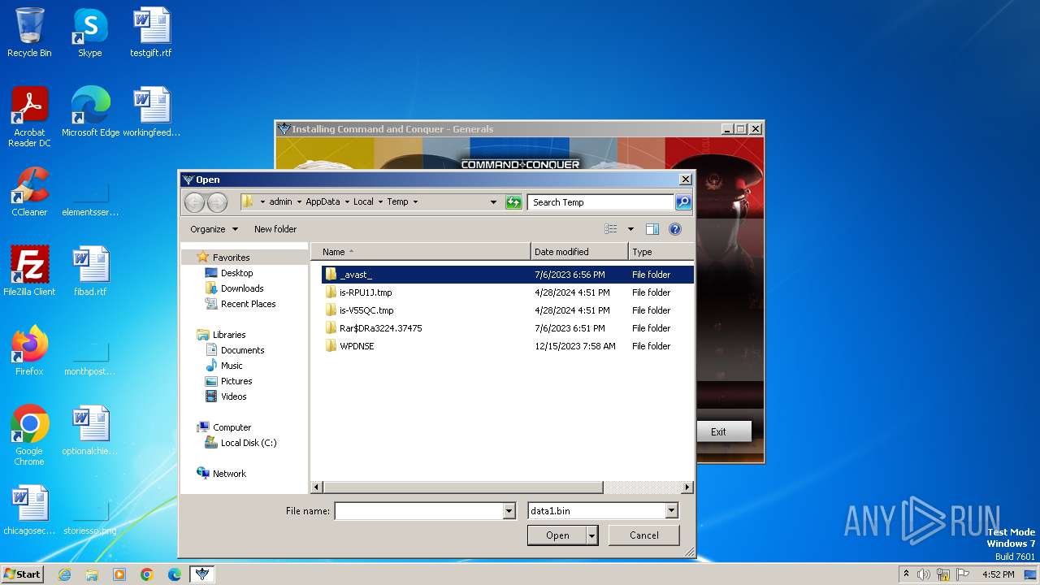Screen dimensions: 1040x585
Task: Select Videos library
Action: tap(233, 396)
